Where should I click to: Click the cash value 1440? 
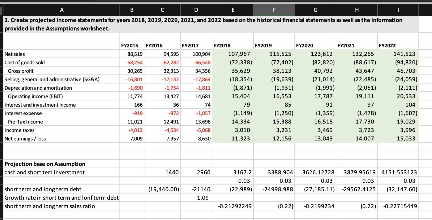click(172, 172)
